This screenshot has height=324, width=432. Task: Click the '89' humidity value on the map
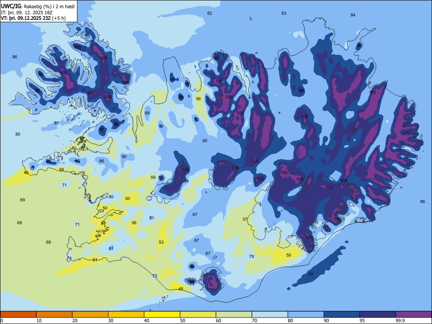pyautogui.click(x=147, y=113)
